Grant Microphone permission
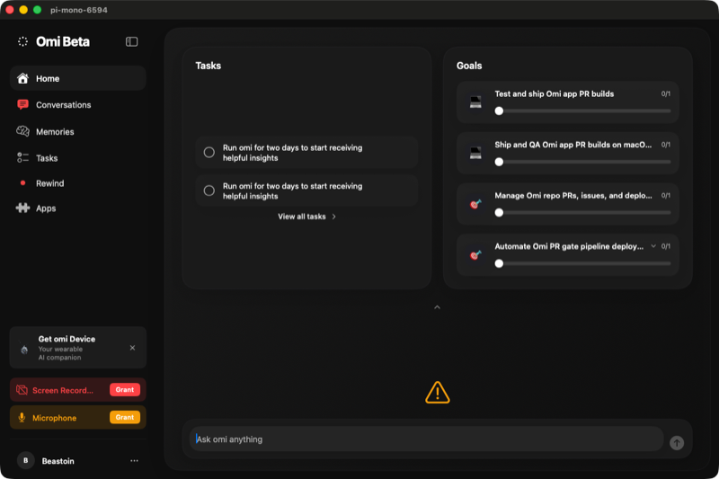The image size is (719, 479). 125,417
